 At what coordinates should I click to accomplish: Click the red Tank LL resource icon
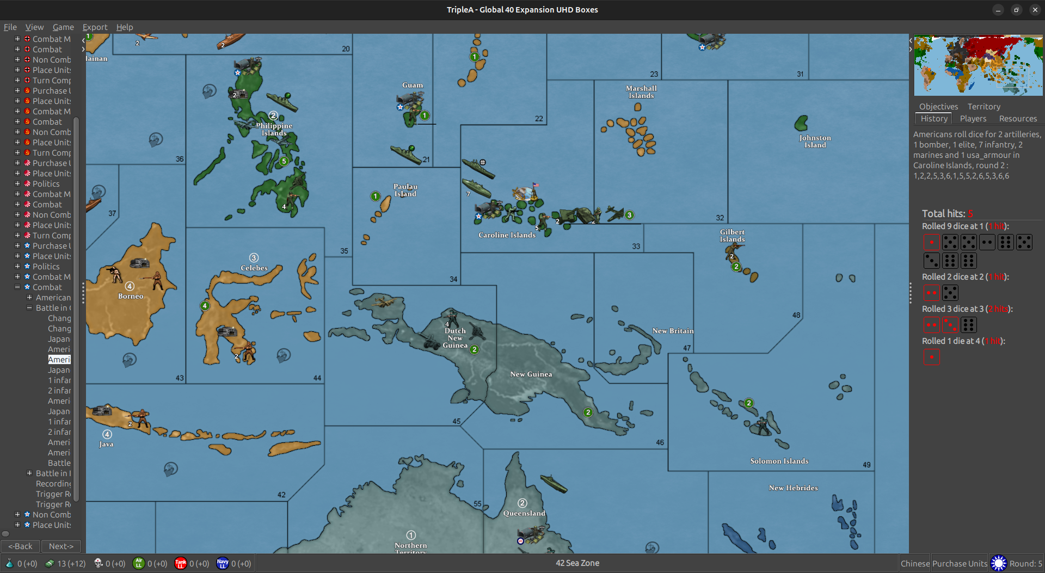[180, 563]
